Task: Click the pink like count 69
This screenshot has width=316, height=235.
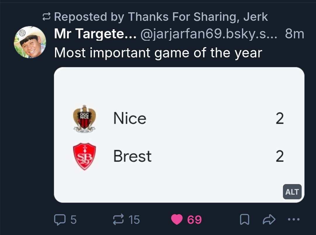Action: [194, 219]
